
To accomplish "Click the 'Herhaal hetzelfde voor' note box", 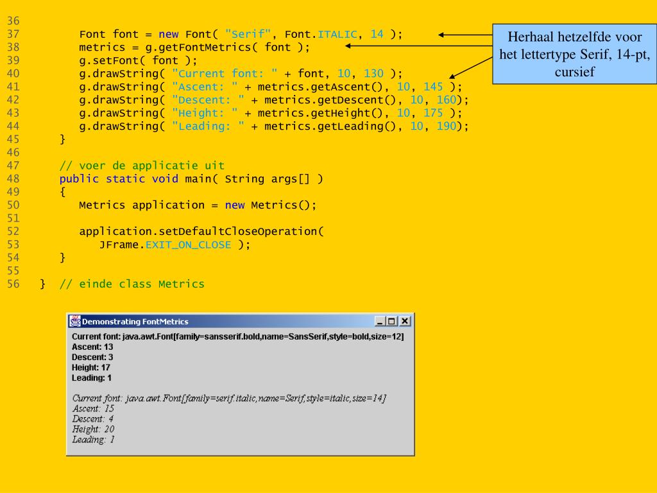I will (574, 54).
